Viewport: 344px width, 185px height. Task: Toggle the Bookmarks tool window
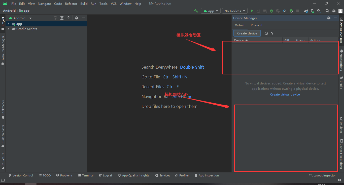click(3, 110)
